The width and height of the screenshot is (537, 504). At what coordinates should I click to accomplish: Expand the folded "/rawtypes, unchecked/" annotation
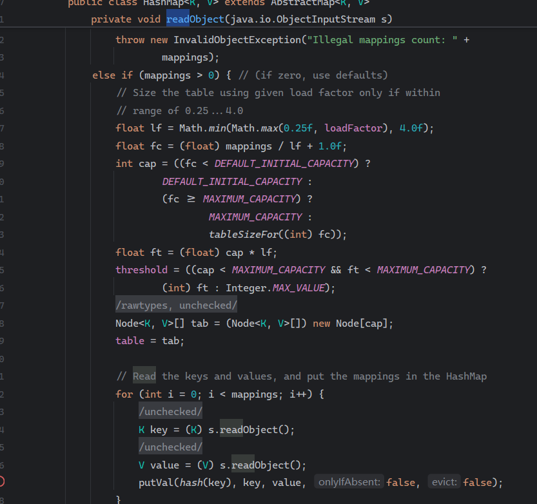pyautogui.click(x=176, y=305)
